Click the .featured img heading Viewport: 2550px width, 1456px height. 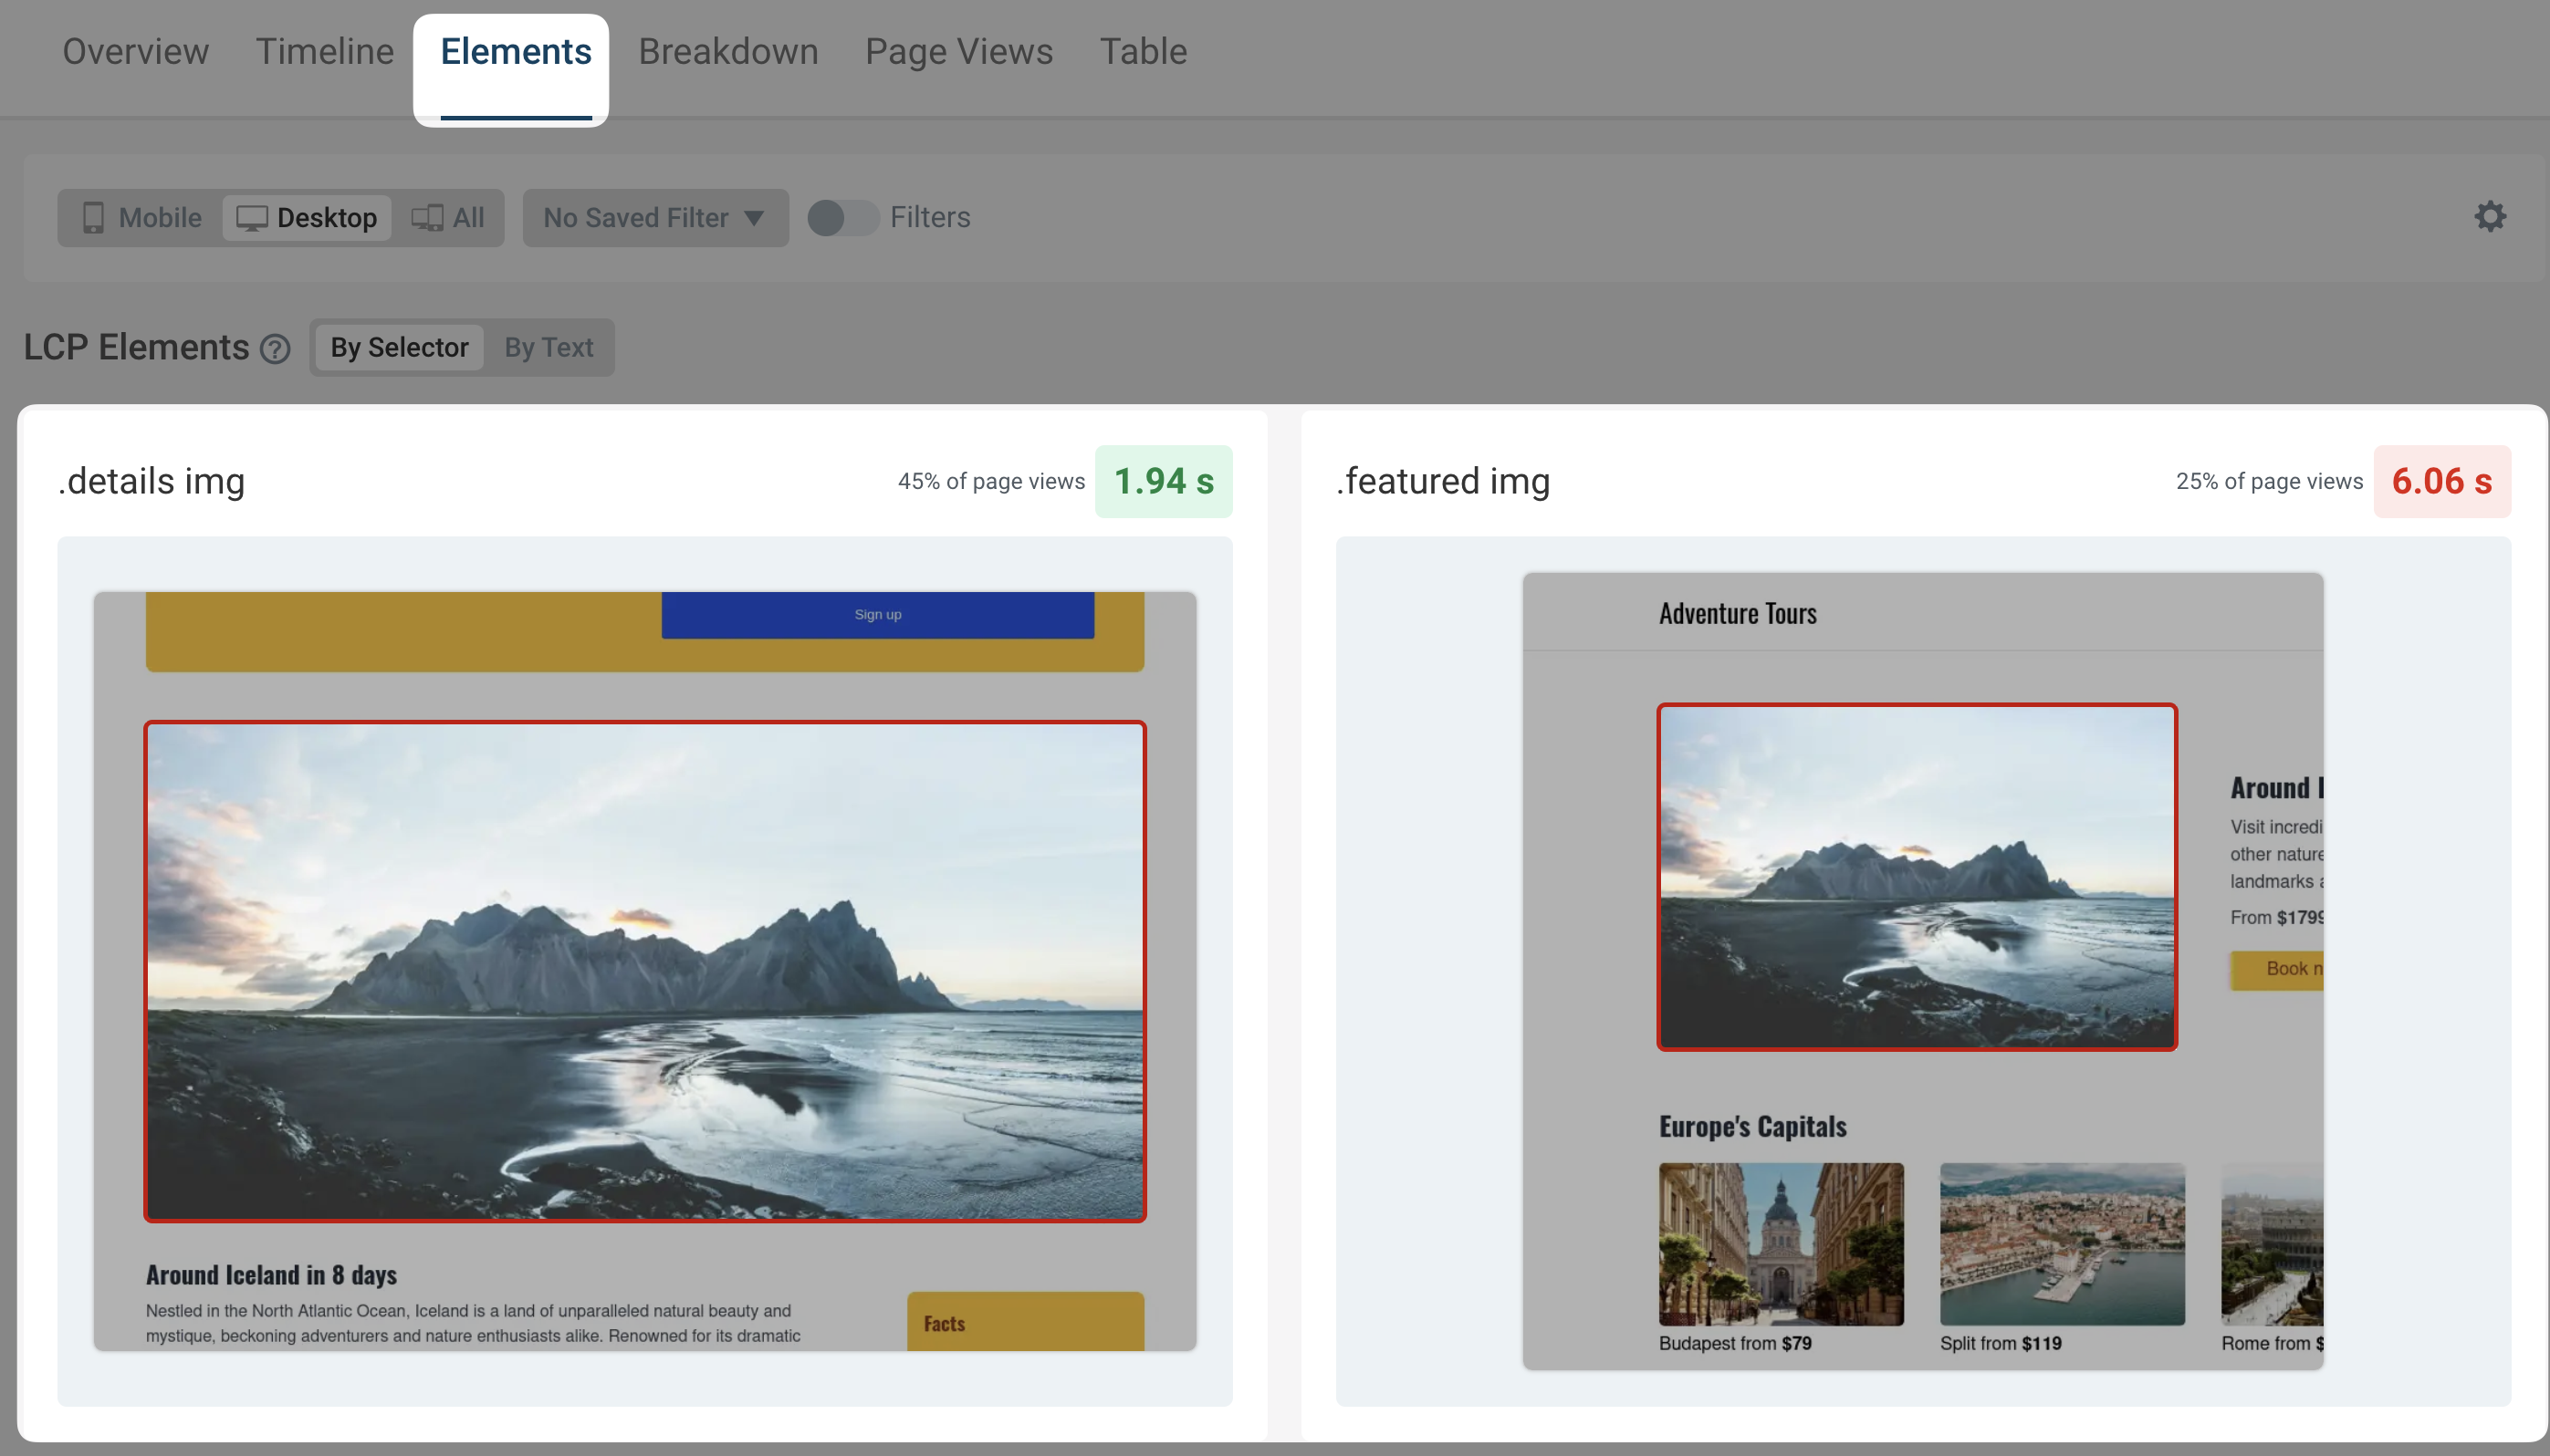(x=1443, y=481)
